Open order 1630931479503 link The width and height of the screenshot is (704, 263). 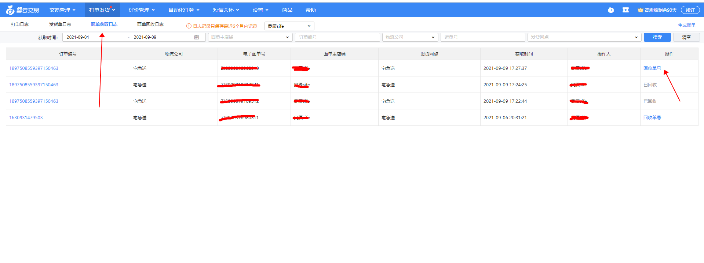tap(26, 118)
